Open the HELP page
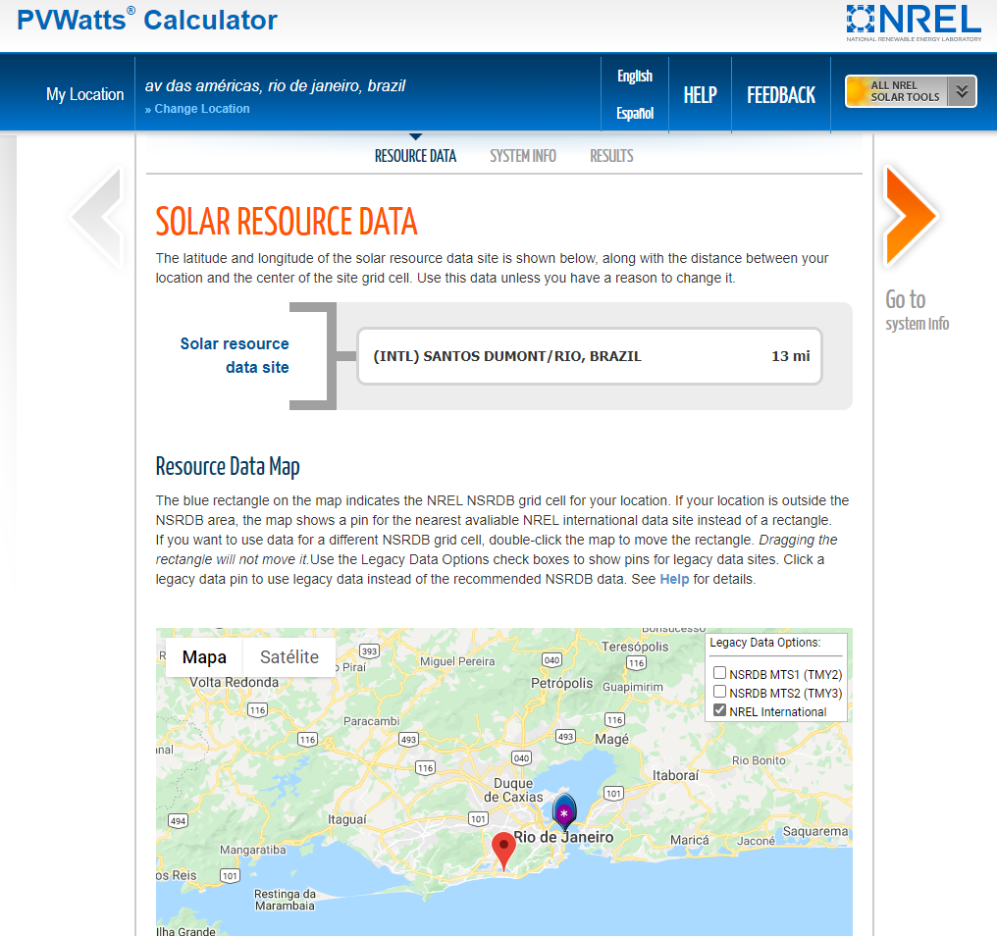 click(700, 95)
